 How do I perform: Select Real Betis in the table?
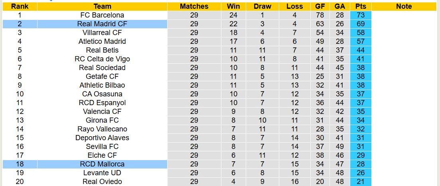click(x=102, y=50)
